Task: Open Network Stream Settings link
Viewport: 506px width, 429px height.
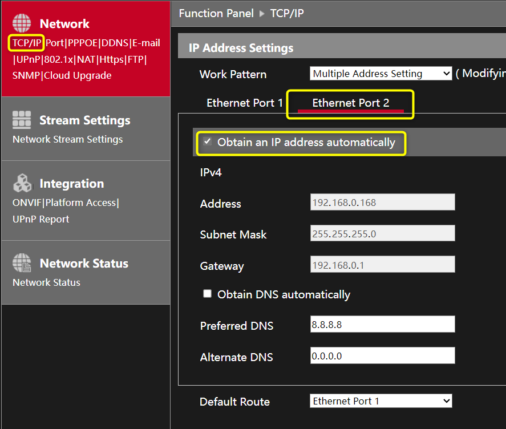Action: (67, 139)
